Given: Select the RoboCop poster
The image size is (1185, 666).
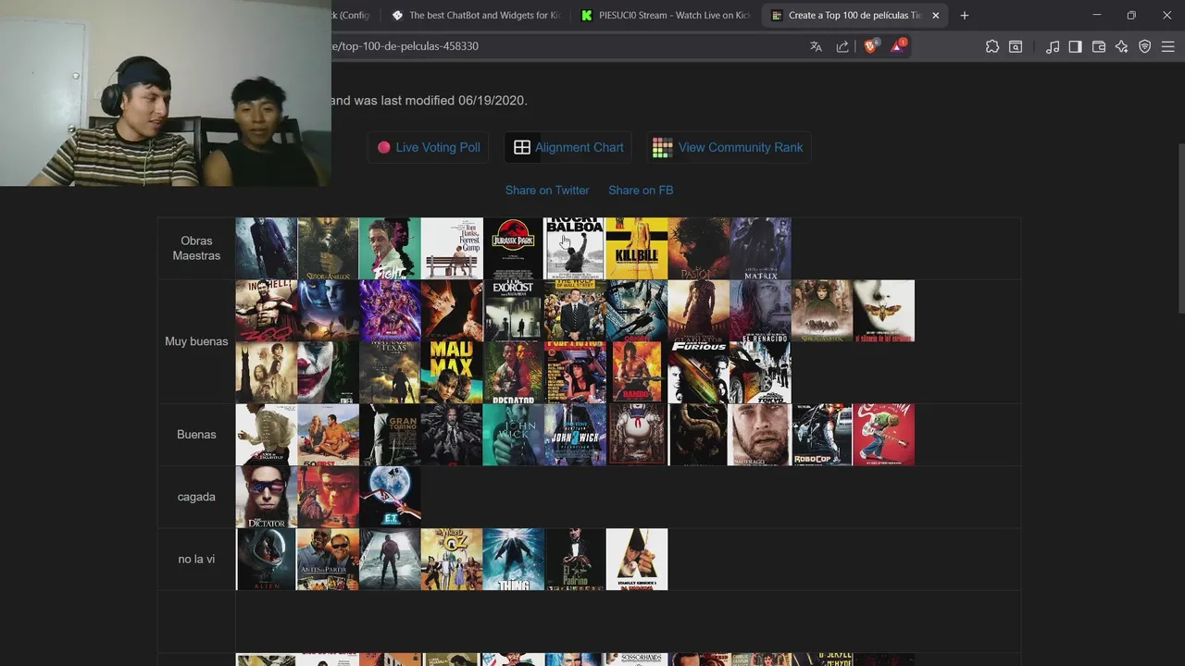Looking at the screenshot, I should (x=822, y=434).
